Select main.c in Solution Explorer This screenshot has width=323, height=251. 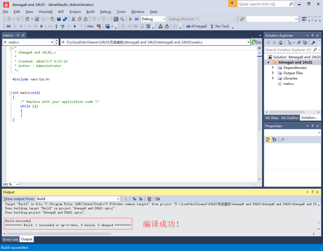tap(288, 84)
